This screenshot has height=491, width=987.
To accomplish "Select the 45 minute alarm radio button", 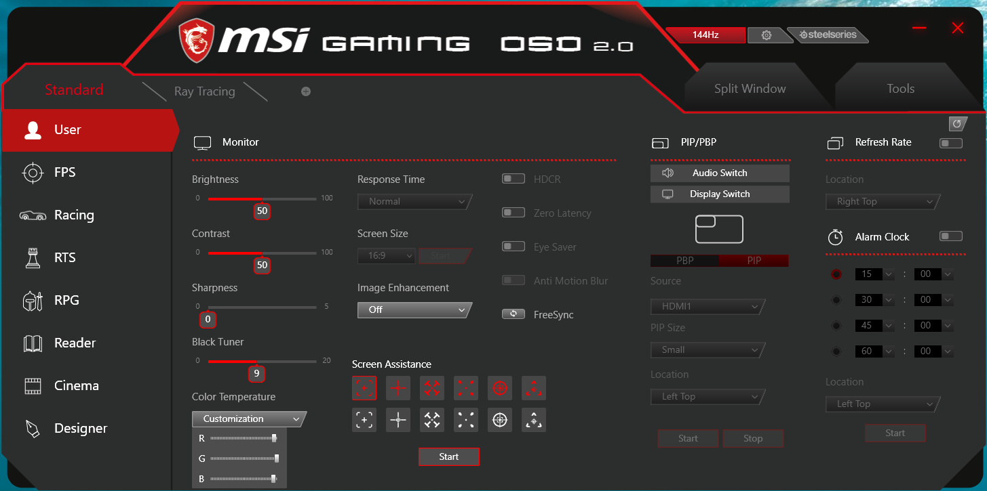I will 836,326.
